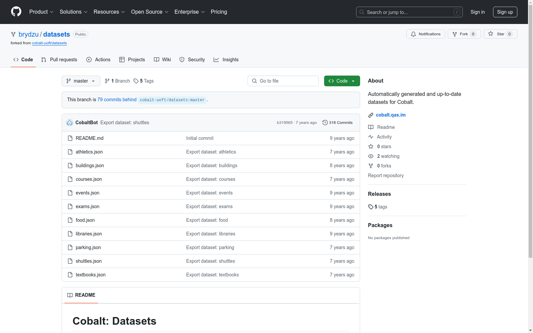533x333 pixels.
Task: Open the Pricing link
Action: tap(219, 12)
